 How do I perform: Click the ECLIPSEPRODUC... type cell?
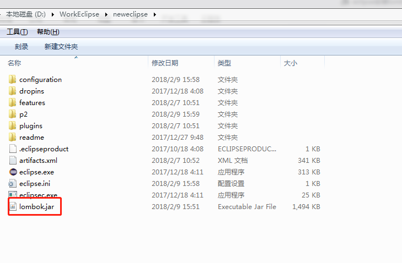pyautogui.click(x=247, y=149)
